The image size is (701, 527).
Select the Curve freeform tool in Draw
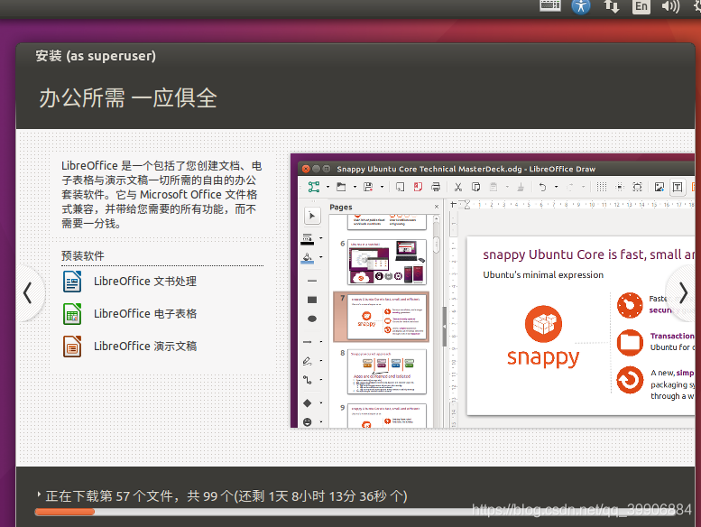pos(308,361)
